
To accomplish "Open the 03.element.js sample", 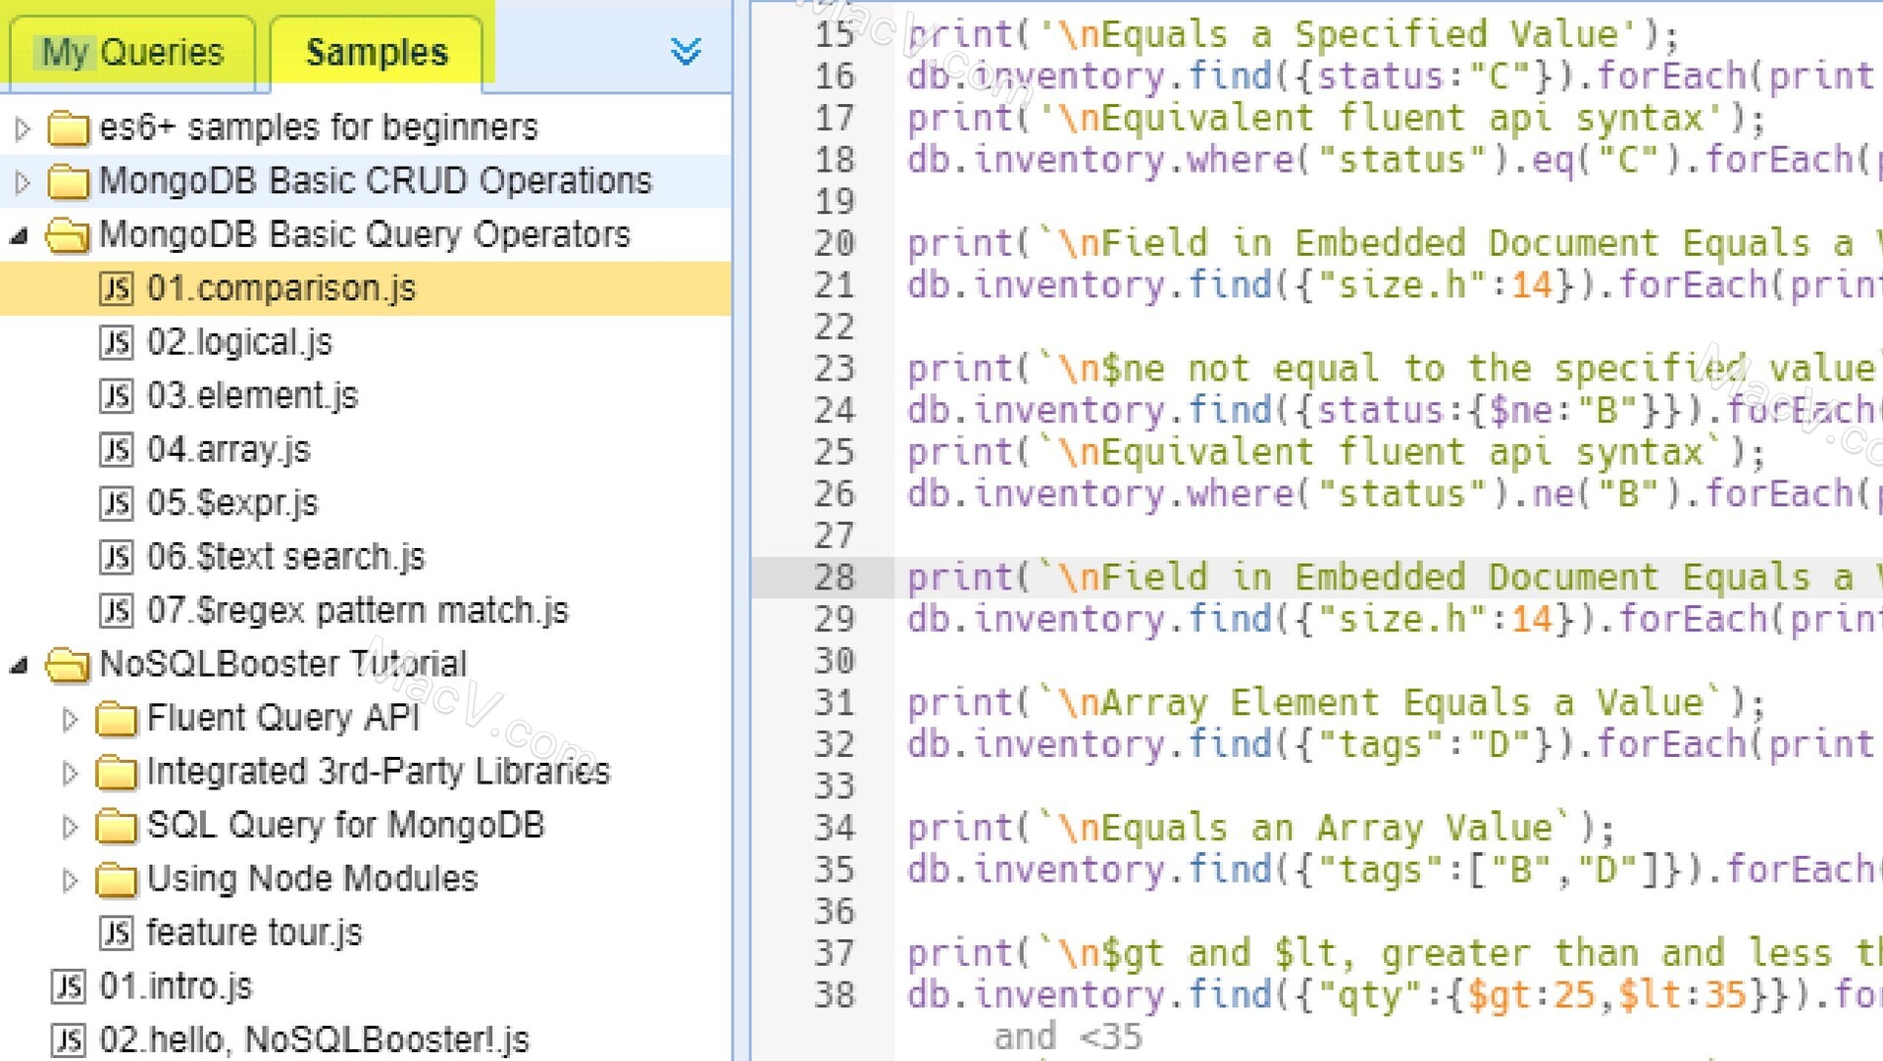I will 253,396.
